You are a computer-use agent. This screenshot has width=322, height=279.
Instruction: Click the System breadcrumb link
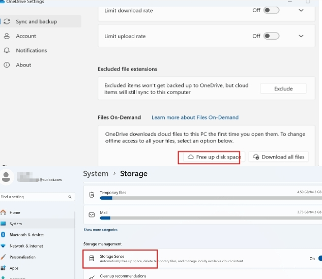point(96,174)
